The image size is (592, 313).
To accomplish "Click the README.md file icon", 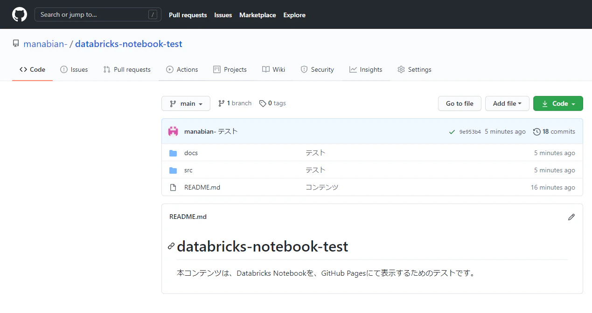I will [173, 188].
